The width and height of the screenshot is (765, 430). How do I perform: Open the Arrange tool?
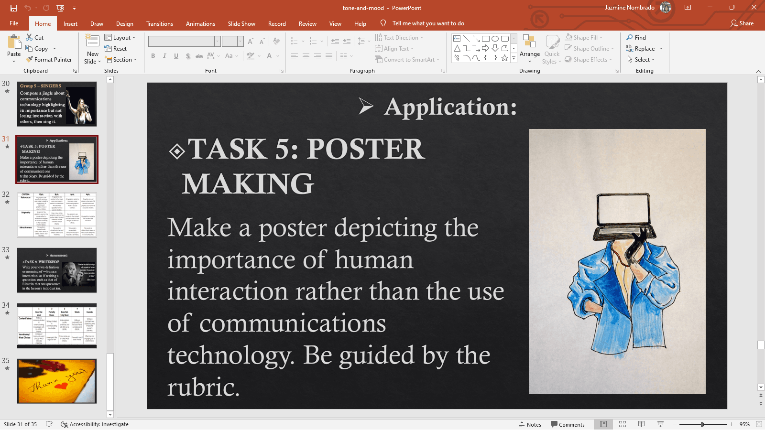pyautogui.click(x=529, y=48)
